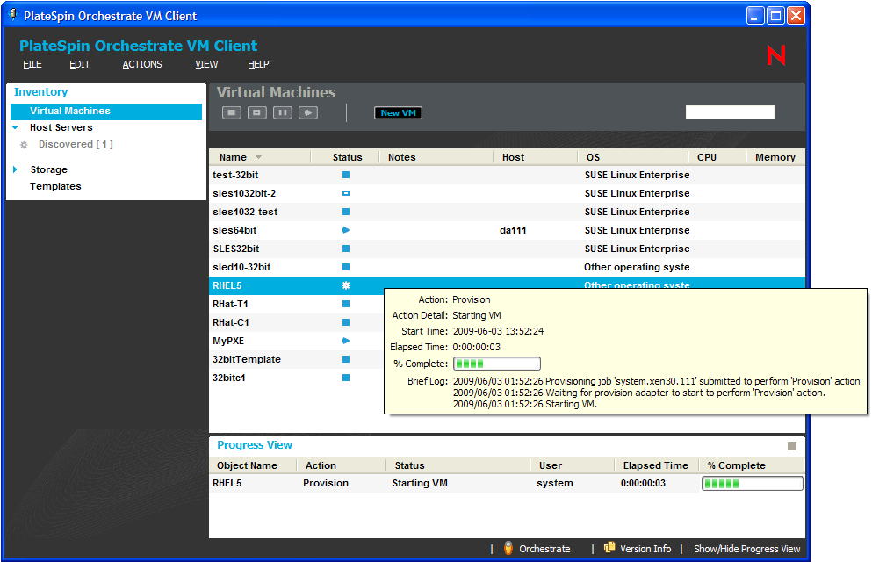Click status icon of 32bitc1 row
The width and height of the screenshot is (872, 562).
point(346,378)
